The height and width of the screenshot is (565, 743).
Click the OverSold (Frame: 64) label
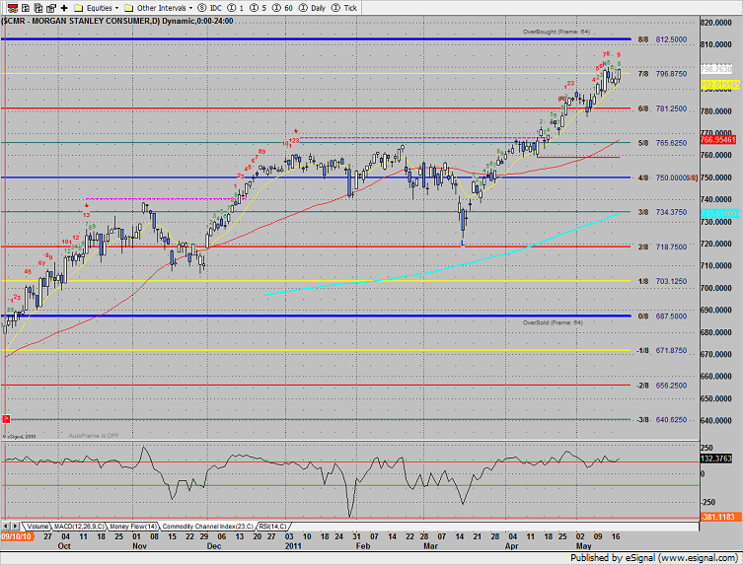(553, 322)
